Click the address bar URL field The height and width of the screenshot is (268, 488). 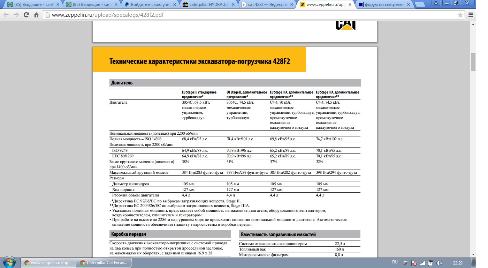[244, 15]
